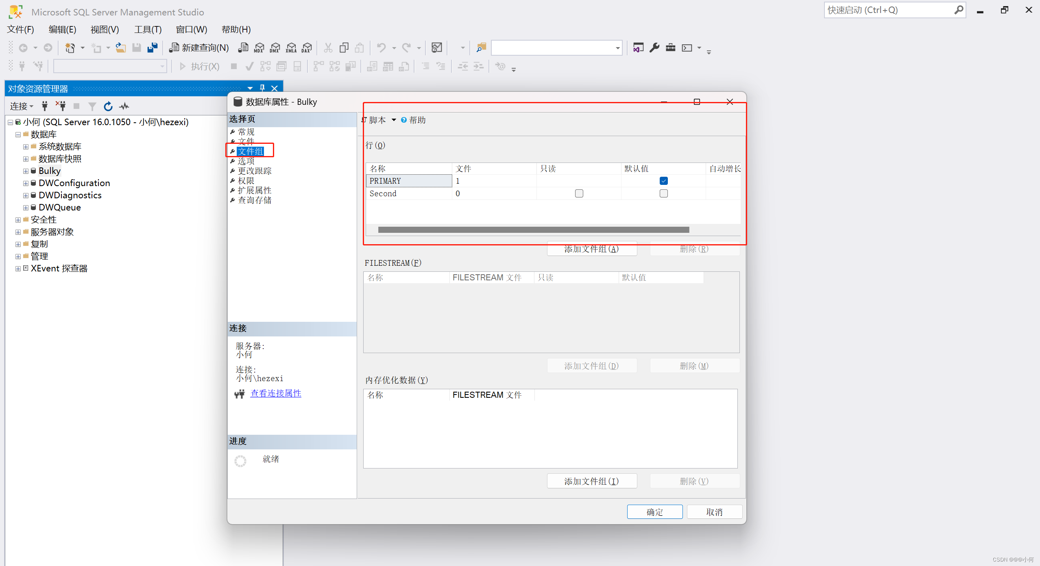The height and width of the screenshot is (566, 1040).
Task: Open the 编辑(E) menu
Action: coord(62,29)
